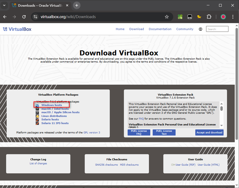Viewport: 239px width, 188px height.
Task: Open the List of changes link
Action: pyautogui.click(x=38, y=164)
